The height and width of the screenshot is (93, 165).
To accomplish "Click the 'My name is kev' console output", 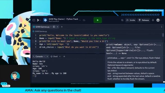I will tap(49, 73).
